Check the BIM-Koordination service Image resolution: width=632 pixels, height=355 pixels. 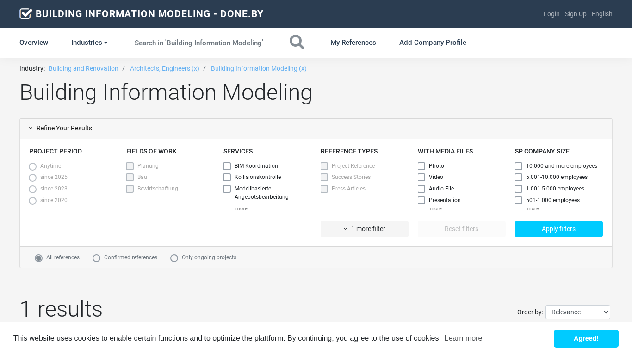pos(227,166)
